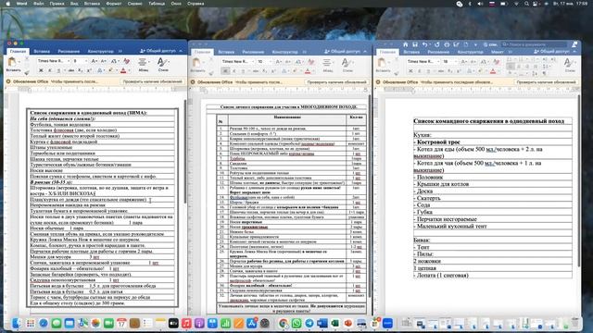Undo the last action in the right window
The width and height of the screenshot is (593, 333).
(x=425, y=44)
